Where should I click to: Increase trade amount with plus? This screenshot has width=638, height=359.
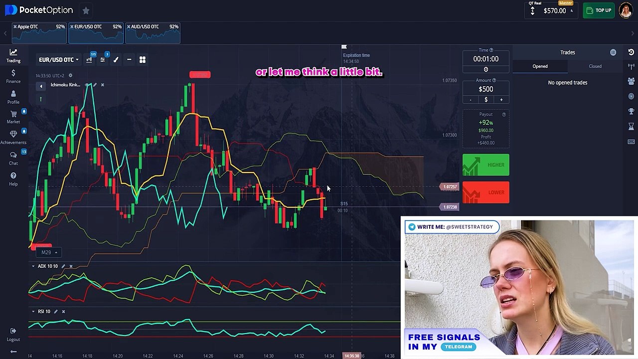point(501,100)
